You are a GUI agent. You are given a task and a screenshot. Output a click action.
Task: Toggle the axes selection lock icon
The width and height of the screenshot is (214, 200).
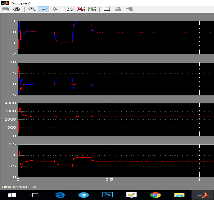[x=118, y=9]
